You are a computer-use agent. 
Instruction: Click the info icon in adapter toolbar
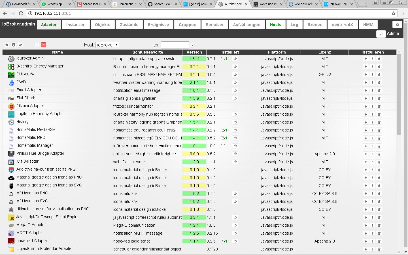click(x=14, y=45)
